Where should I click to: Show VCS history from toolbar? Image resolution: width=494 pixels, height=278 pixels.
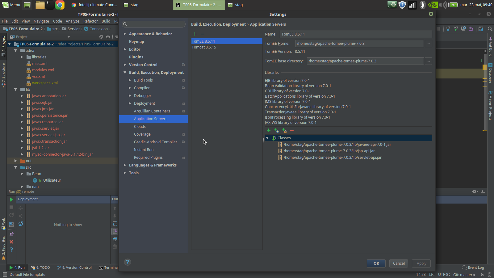(x=463, y=29)
